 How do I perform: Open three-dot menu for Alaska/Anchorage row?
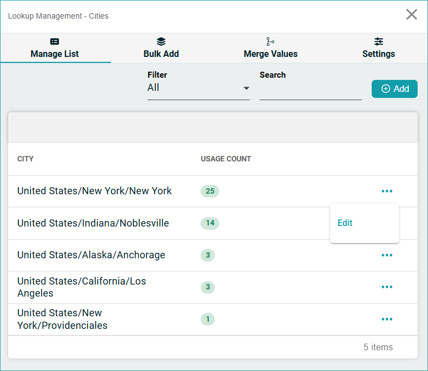(x=387, y=255)
